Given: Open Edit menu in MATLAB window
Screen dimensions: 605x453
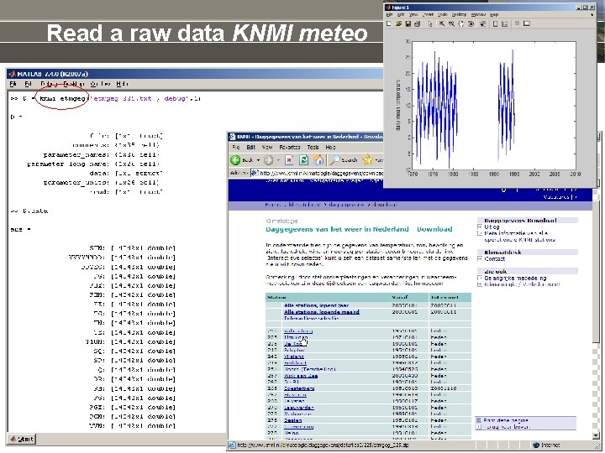Looking at the screenshot, I should (29, 84).
